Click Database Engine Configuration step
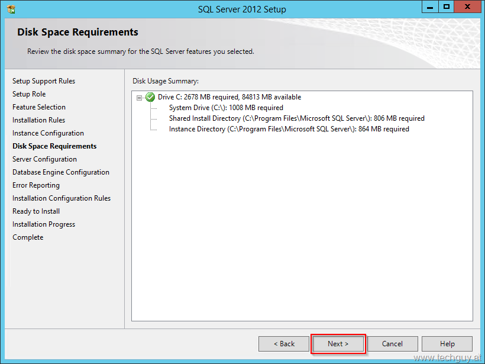Image resolution: width=485 pixels, height=364 pixels. (x=60, y=172)
